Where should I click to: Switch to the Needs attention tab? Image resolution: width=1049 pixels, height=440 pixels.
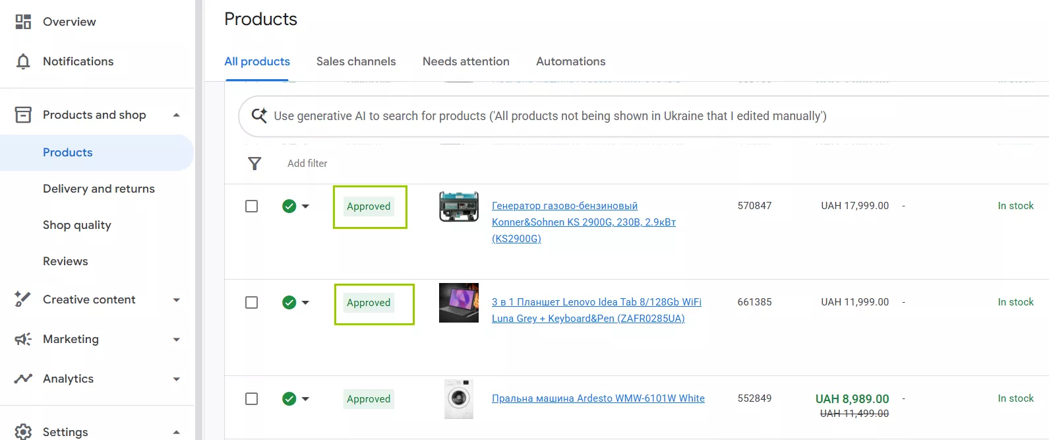pyautogui.click(x=465, y=61)
